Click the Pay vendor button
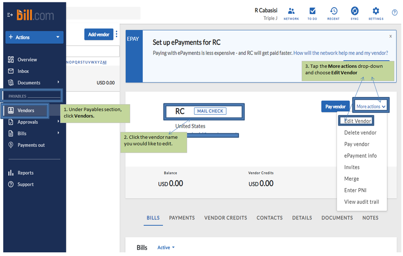Image resolution: width=403 pixels, height=256 pixels. [x=336, y=107]
